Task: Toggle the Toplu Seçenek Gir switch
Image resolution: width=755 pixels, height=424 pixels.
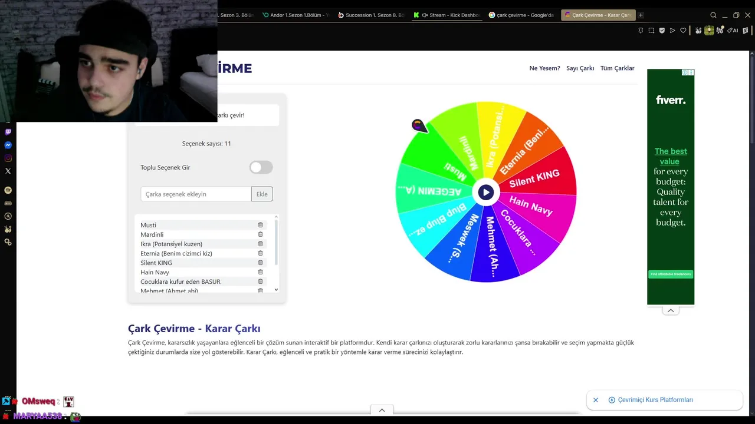Action: coord(261,167)
